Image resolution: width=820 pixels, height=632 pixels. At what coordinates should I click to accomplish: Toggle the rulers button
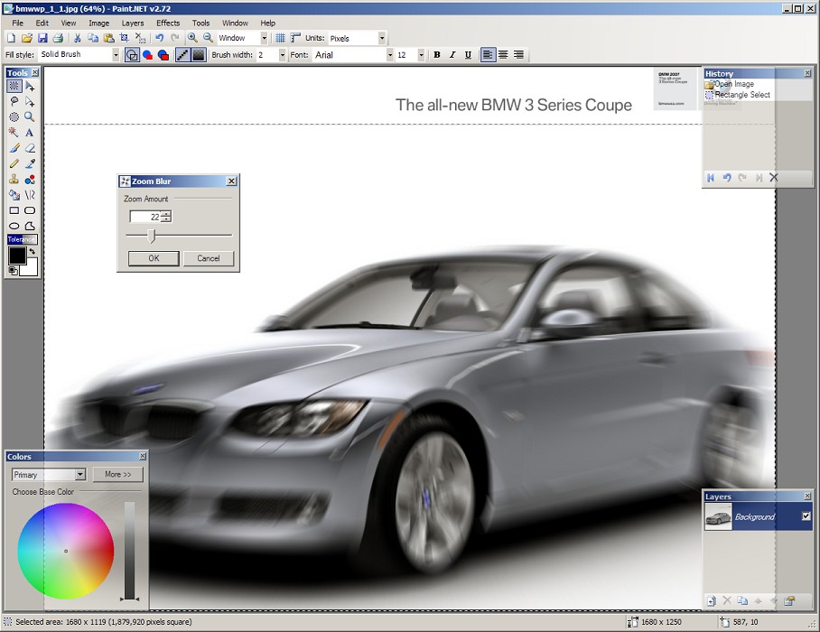click(x=296, y=38)
